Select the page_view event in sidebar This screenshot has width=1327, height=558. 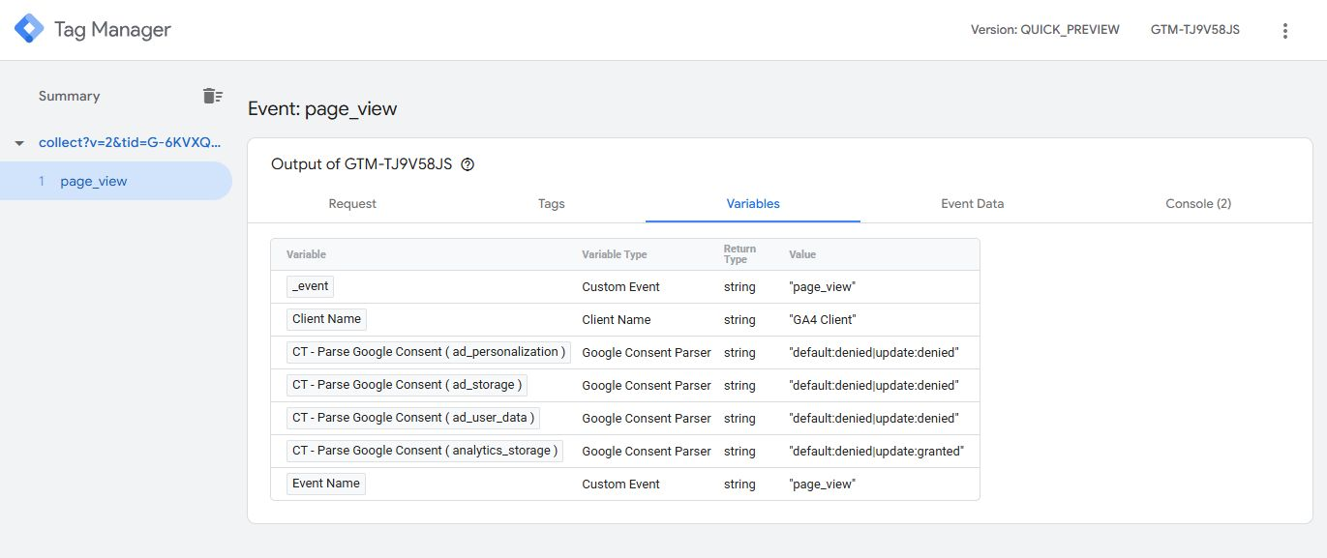93,181
